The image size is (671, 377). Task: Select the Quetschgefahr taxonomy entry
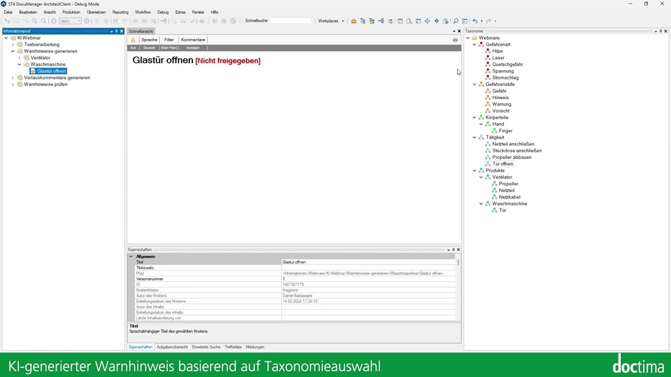pyautogui.click(x=507, y=64)
